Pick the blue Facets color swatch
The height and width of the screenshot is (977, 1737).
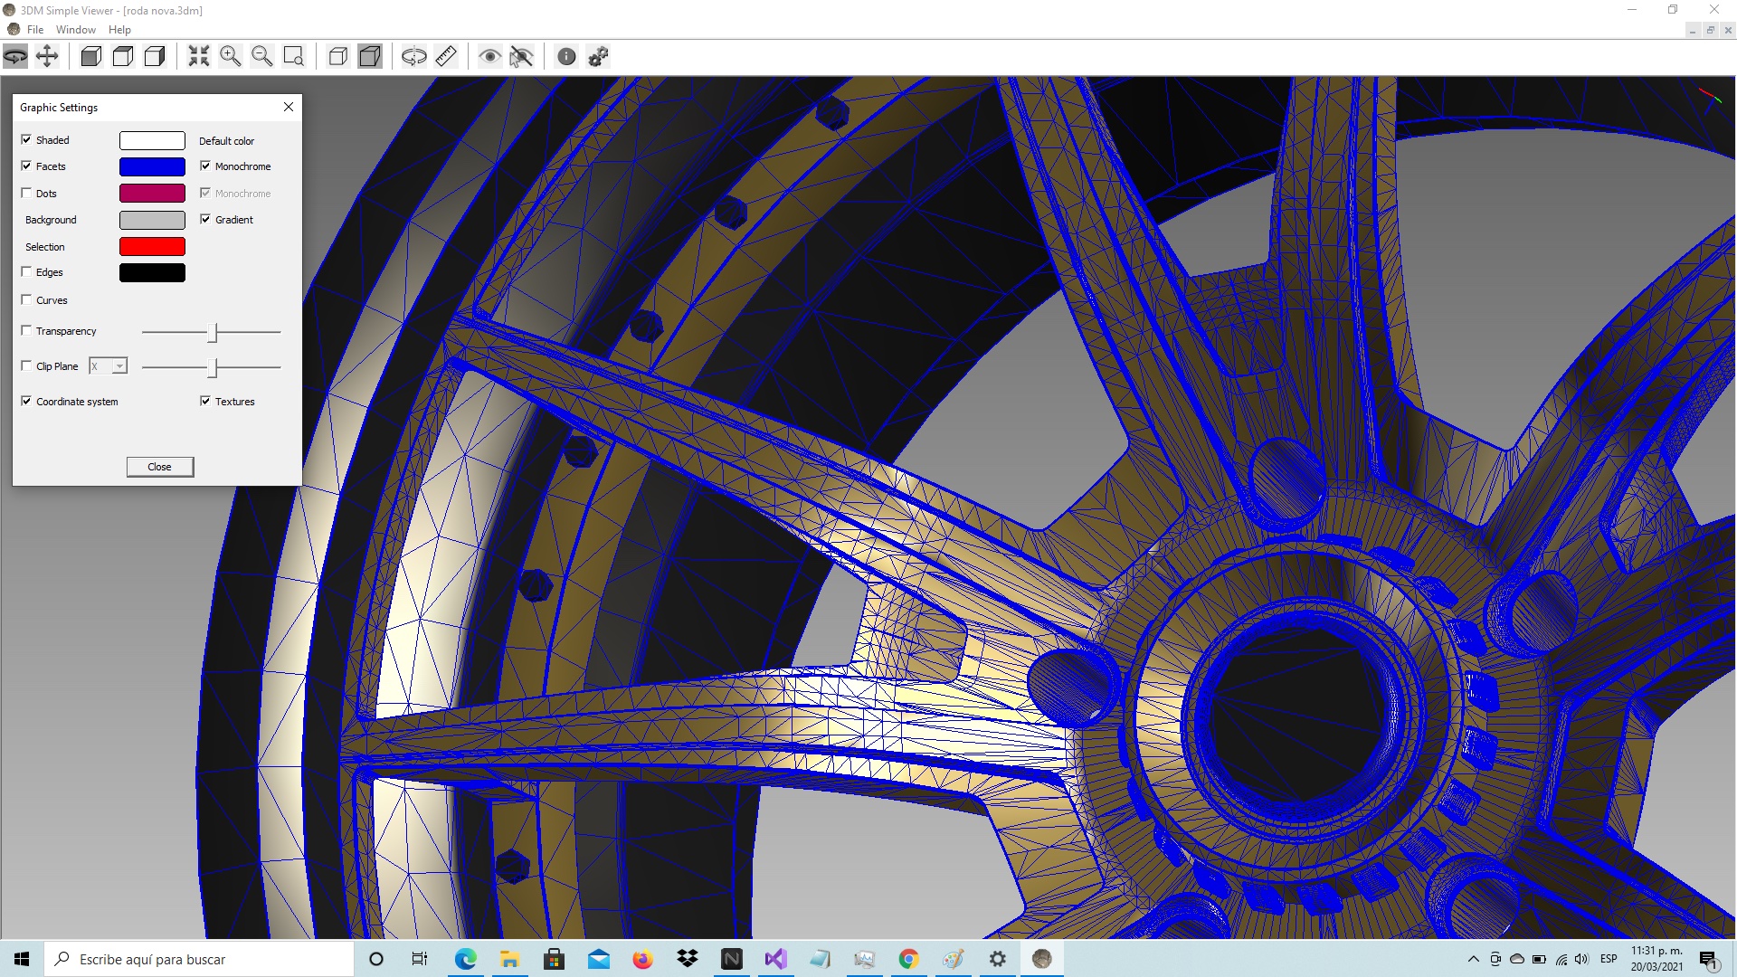click(x=152, y=166)
